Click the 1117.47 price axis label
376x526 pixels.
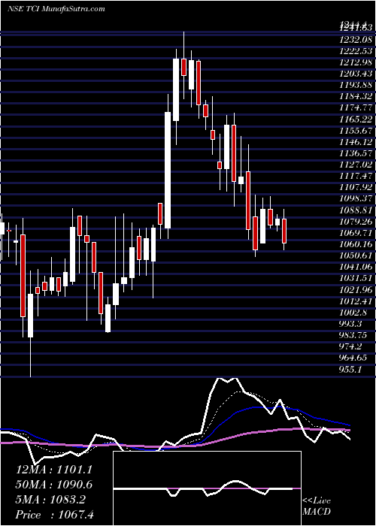click(356, 177)
